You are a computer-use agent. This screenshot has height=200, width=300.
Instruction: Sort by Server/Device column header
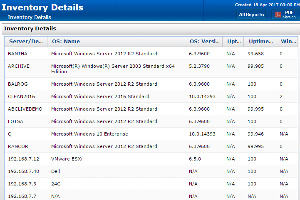tap(25, 42)
